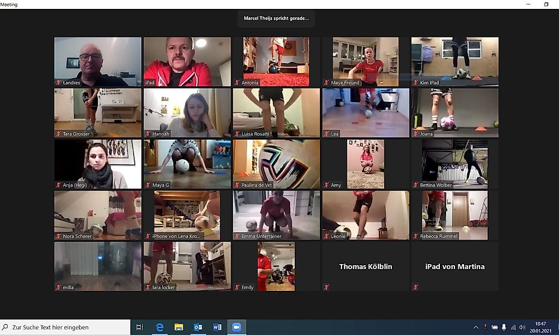
Task: Click muted mic icon on Antonia's tile
Action: coord(237,83)
